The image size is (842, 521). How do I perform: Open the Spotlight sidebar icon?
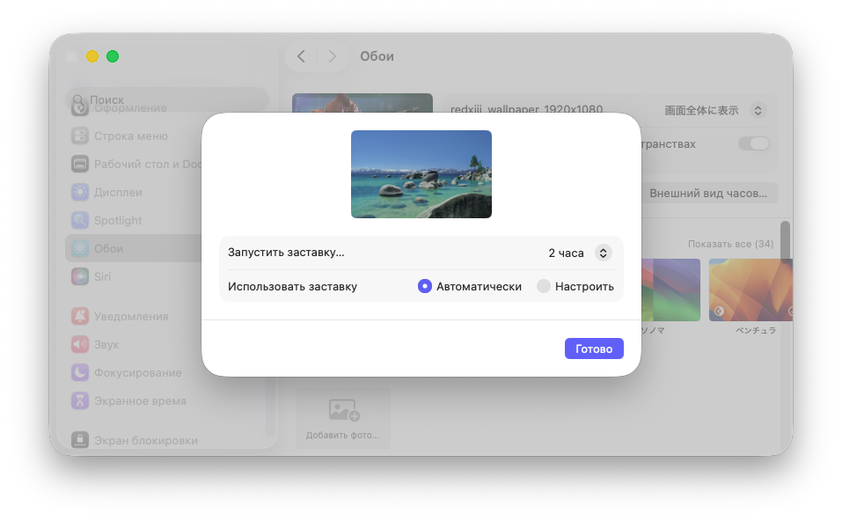(80, 220)
